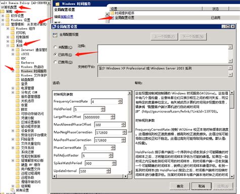Click the KDC folder icon

[x=18, y=58]
